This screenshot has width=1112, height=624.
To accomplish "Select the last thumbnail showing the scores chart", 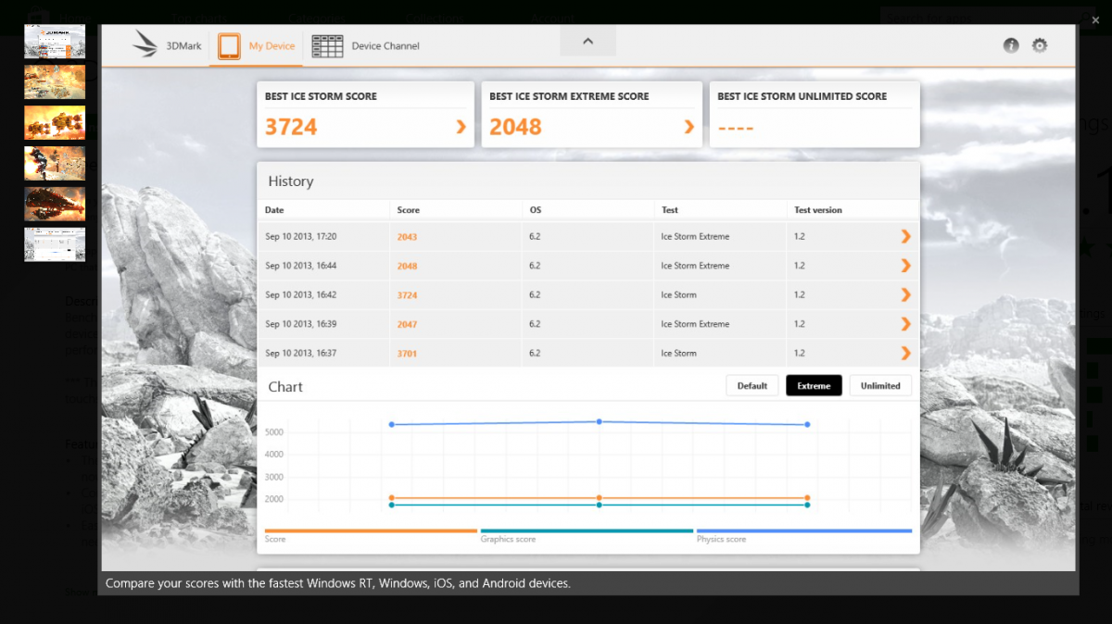I will (55, 244).
